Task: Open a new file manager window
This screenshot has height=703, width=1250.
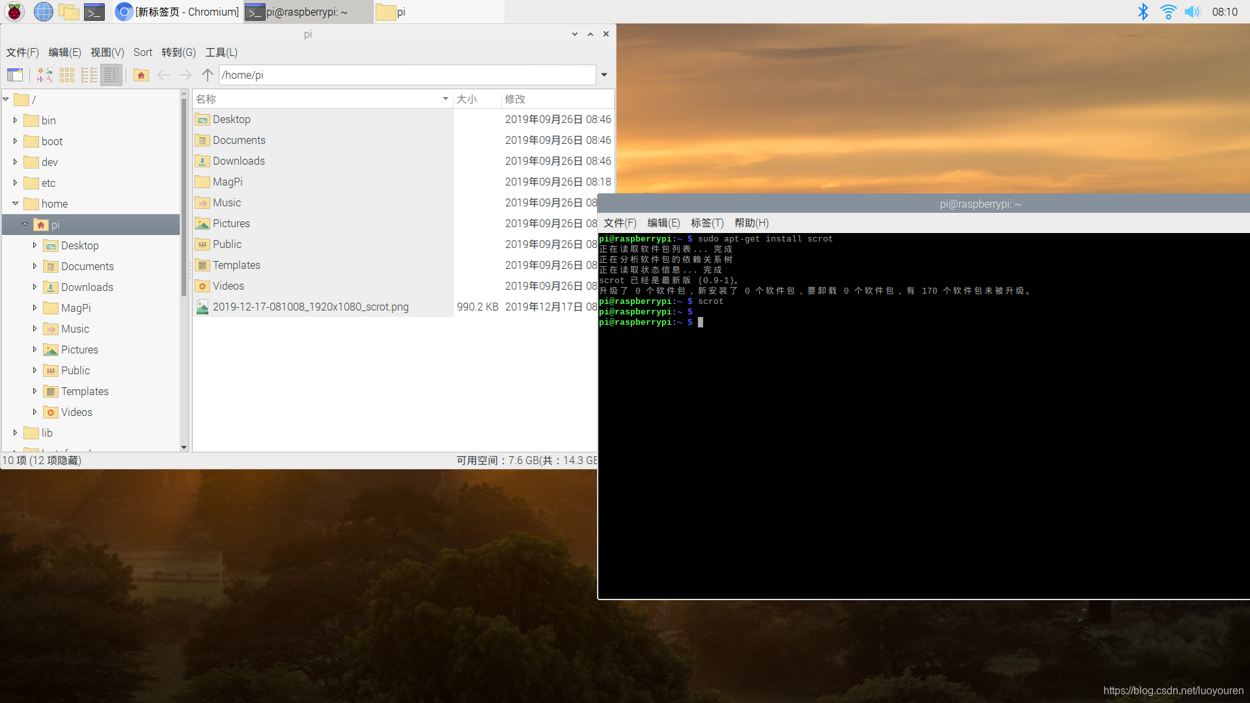Action: point(15,75)
